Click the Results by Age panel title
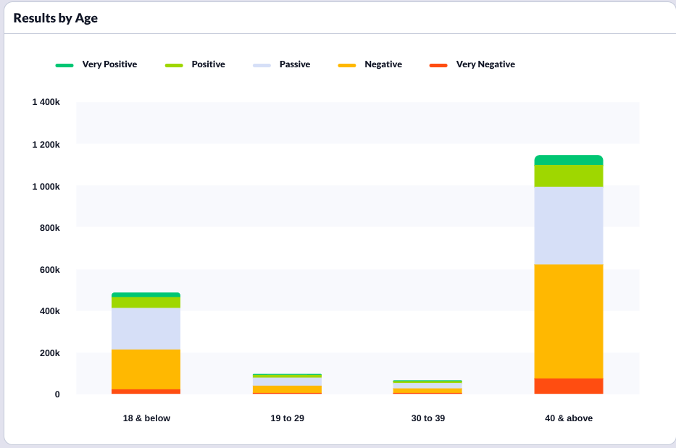Image resolution: width=676 pixels, height=448 pixels. point(56,18)
